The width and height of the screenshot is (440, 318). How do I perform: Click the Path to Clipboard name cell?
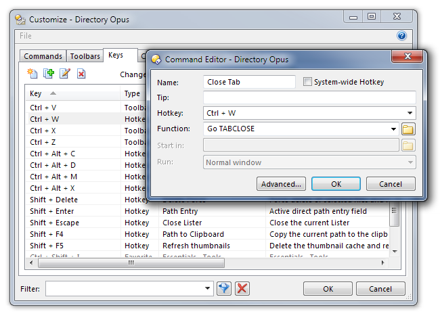pyautogui.click(x=193, y=234)
